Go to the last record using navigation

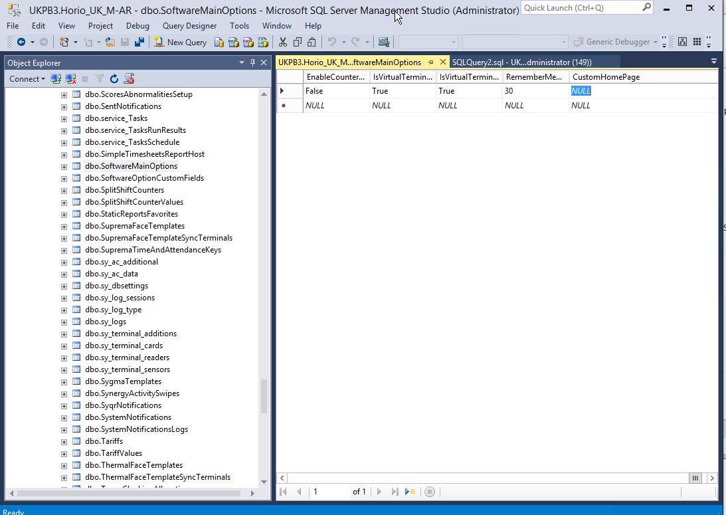click(395, 491)
